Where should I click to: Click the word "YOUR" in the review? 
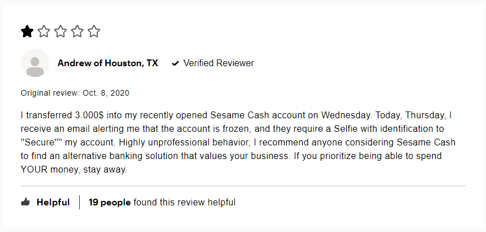pyautogui.click(x=35, y=169)
